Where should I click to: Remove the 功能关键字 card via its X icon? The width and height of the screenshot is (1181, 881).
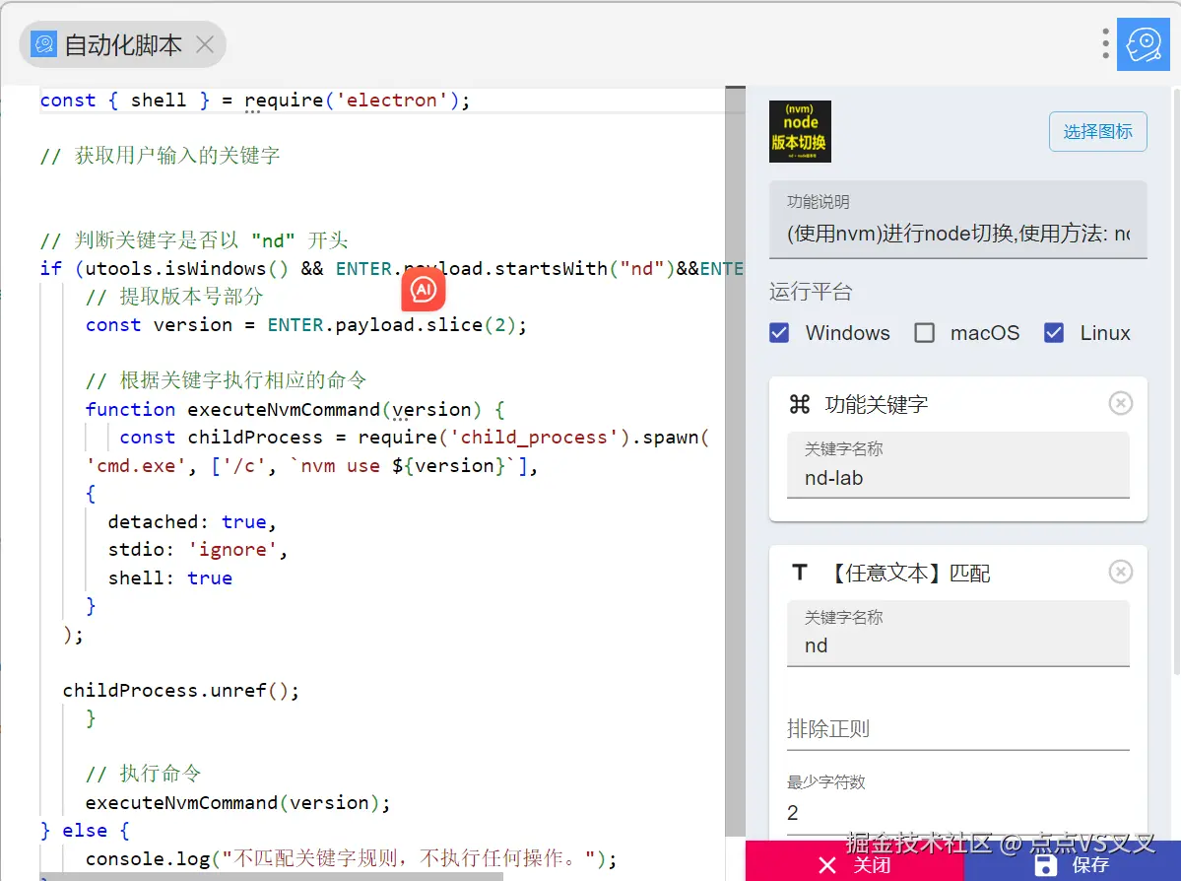tap(1121, 403)
